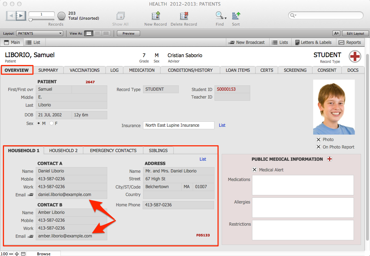Open the Find magnifier tool

coord(219,15)
